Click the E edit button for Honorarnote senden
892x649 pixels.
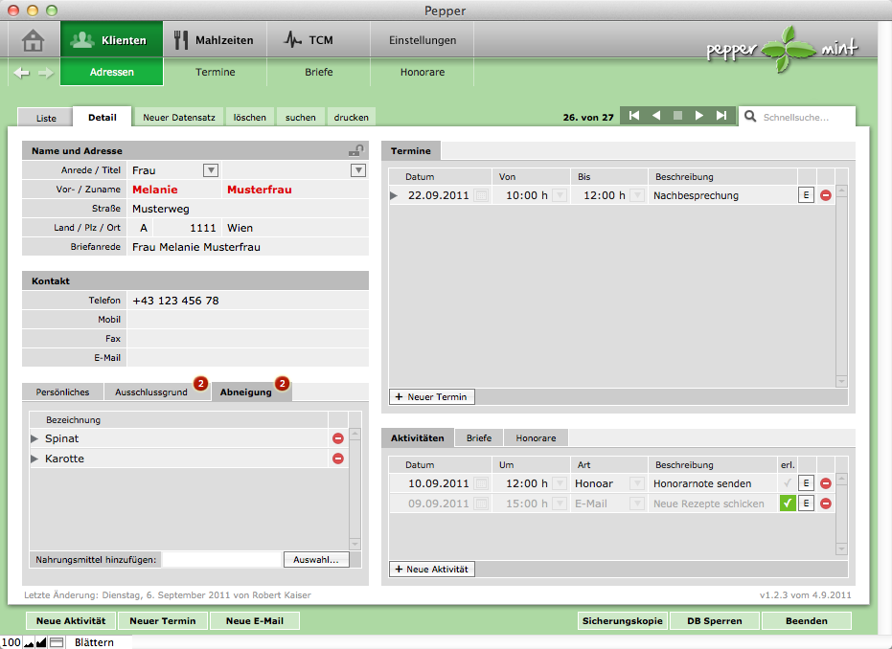tap(807, 483)
